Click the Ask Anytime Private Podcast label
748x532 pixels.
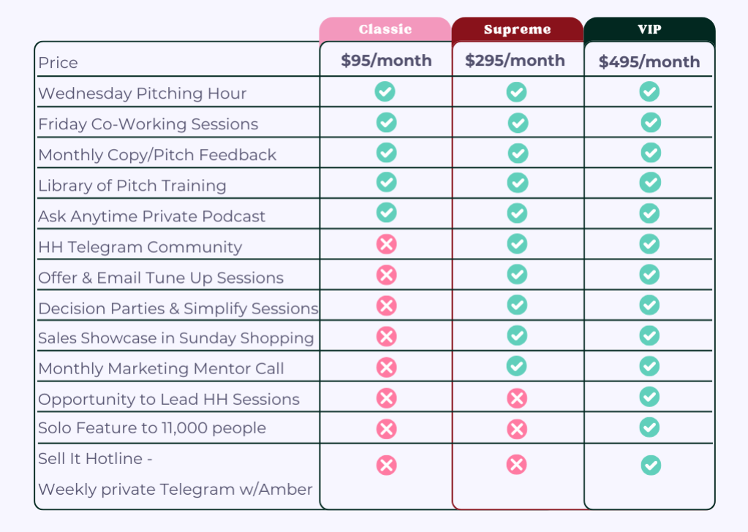[152, 216]
